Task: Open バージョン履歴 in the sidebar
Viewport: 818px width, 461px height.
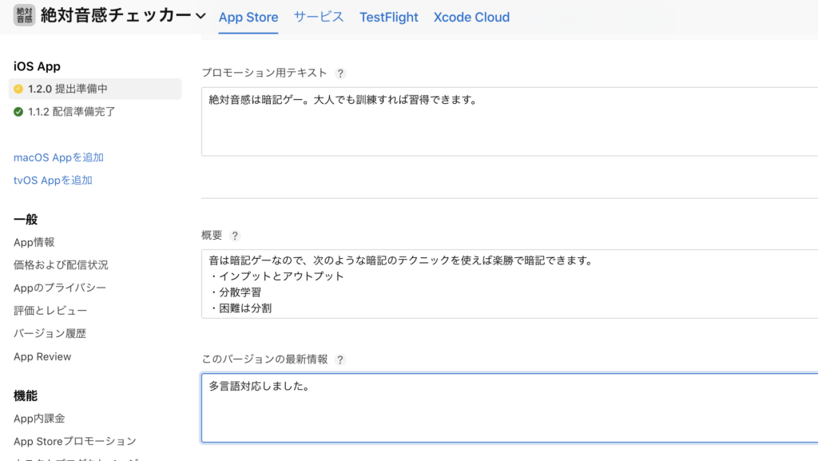Action: pyautogui.click(x=50, y=334)
